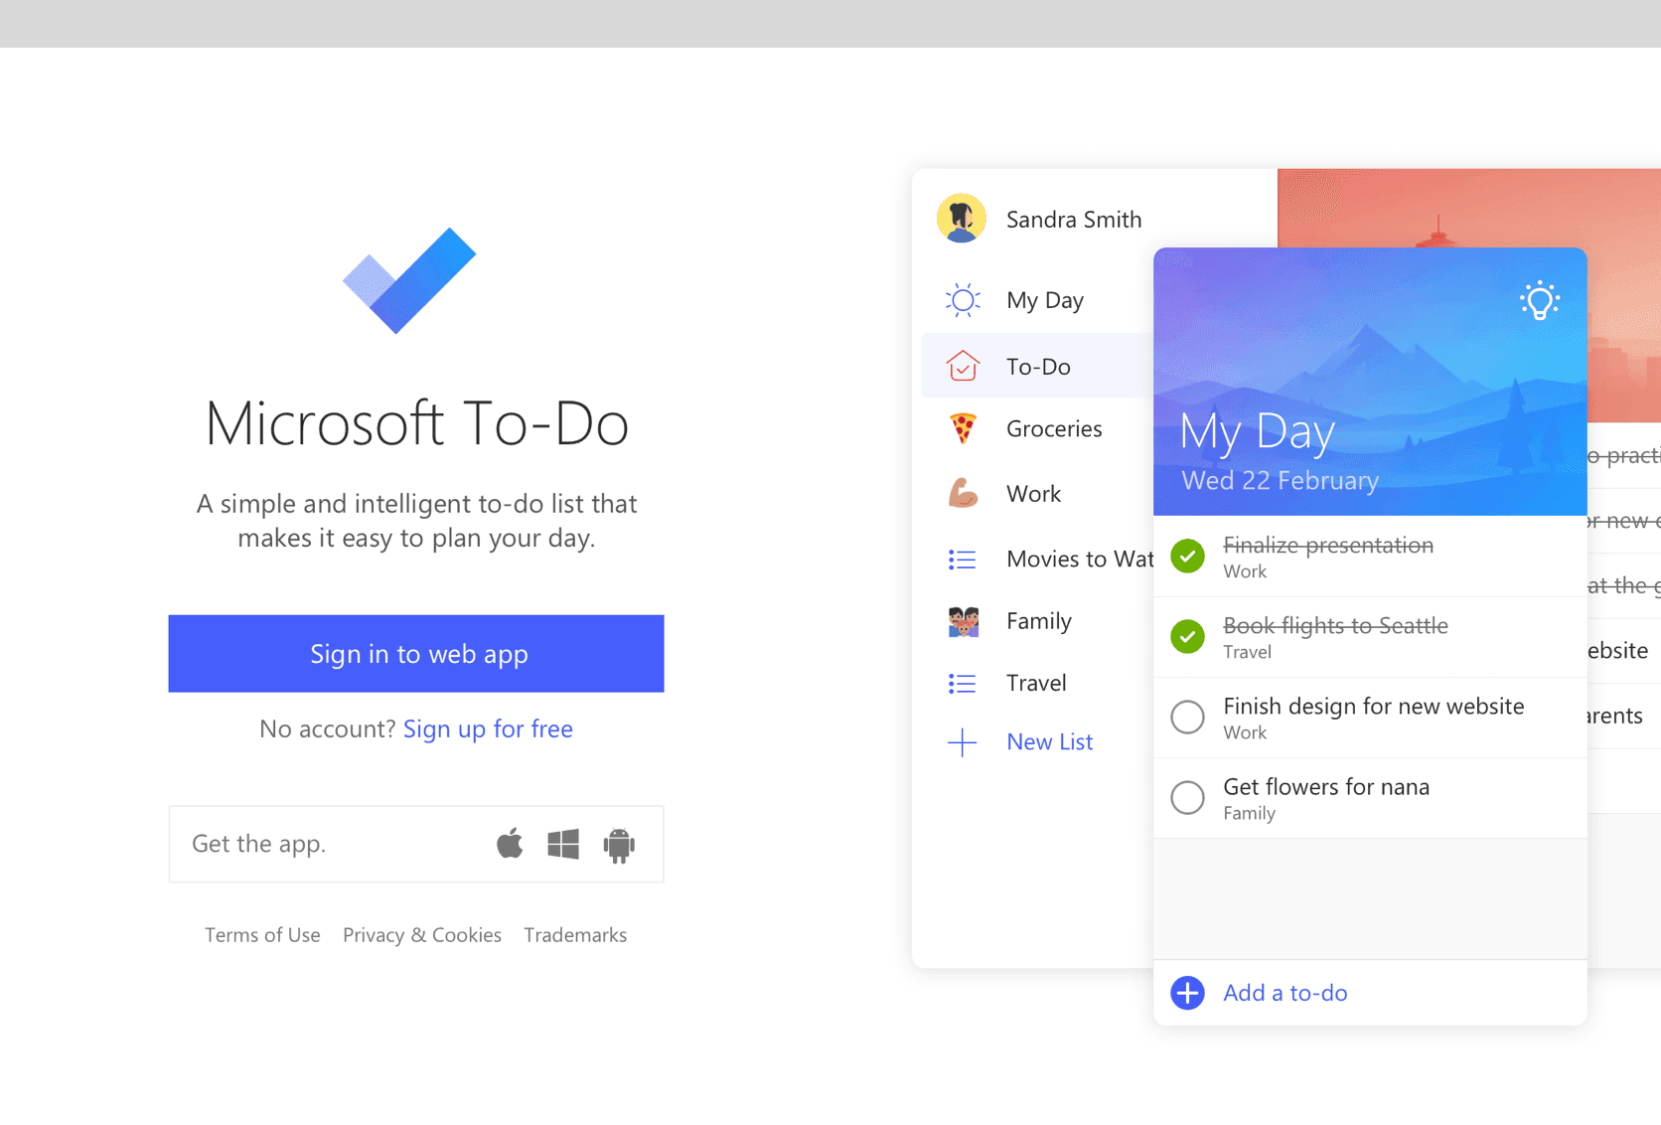This screenshot has width=1661, height=1125.
Task: Click the Microsoft To-Do checkmark logo
Action: tap(409, 281)
